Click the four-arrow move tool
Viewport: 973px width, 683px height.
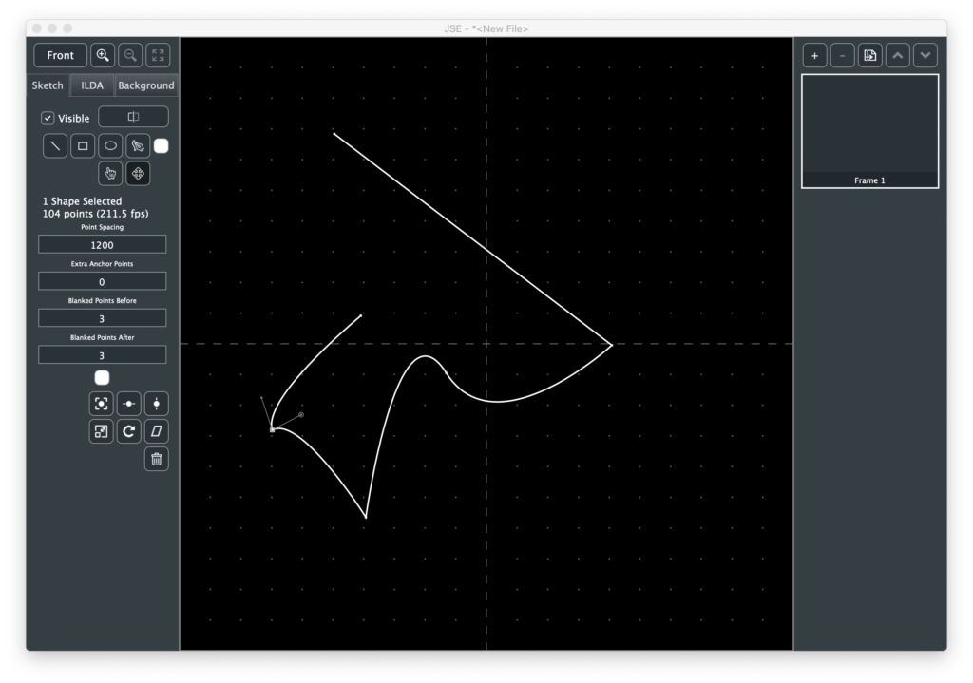pyautogui.click(x=138, y=174)
